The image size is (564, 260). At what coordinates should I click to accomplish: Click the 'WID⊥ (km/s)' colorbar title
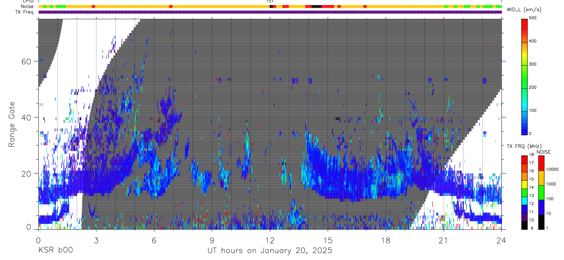coord(524,9)
